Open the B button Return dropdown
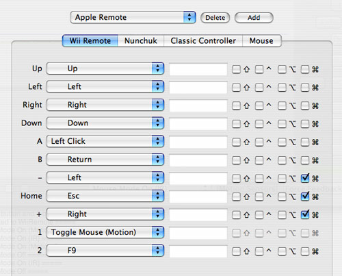The height and width of the screenshot is (276, 342). tap(105, 160)
